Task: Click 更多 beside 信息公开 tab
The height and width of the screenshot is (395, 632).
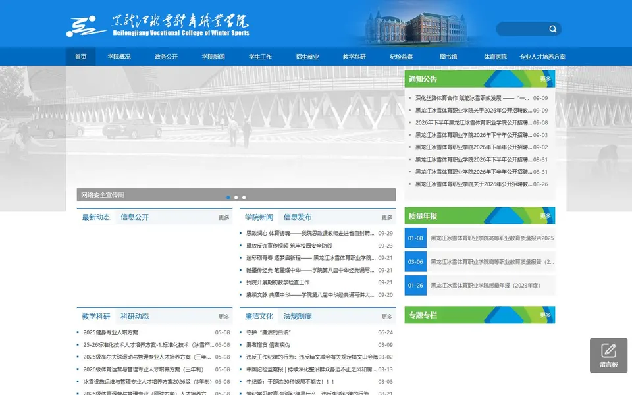Action: point(224,217)
